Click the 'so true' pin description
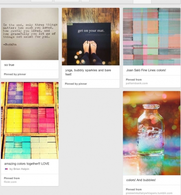This screenshot has width=181, height=195. coord(9,65)
